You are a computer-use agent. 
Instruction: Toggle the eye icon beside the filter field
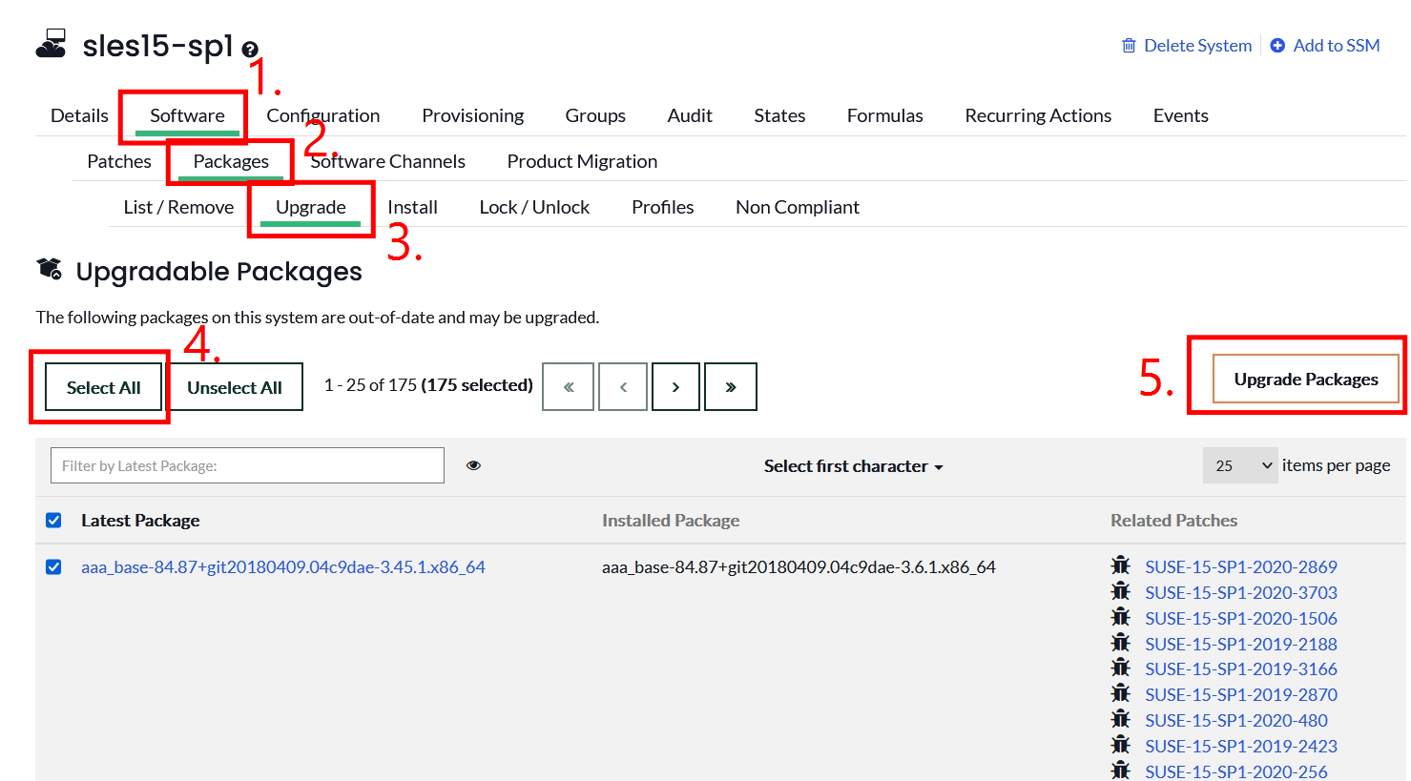pos(473,465)
